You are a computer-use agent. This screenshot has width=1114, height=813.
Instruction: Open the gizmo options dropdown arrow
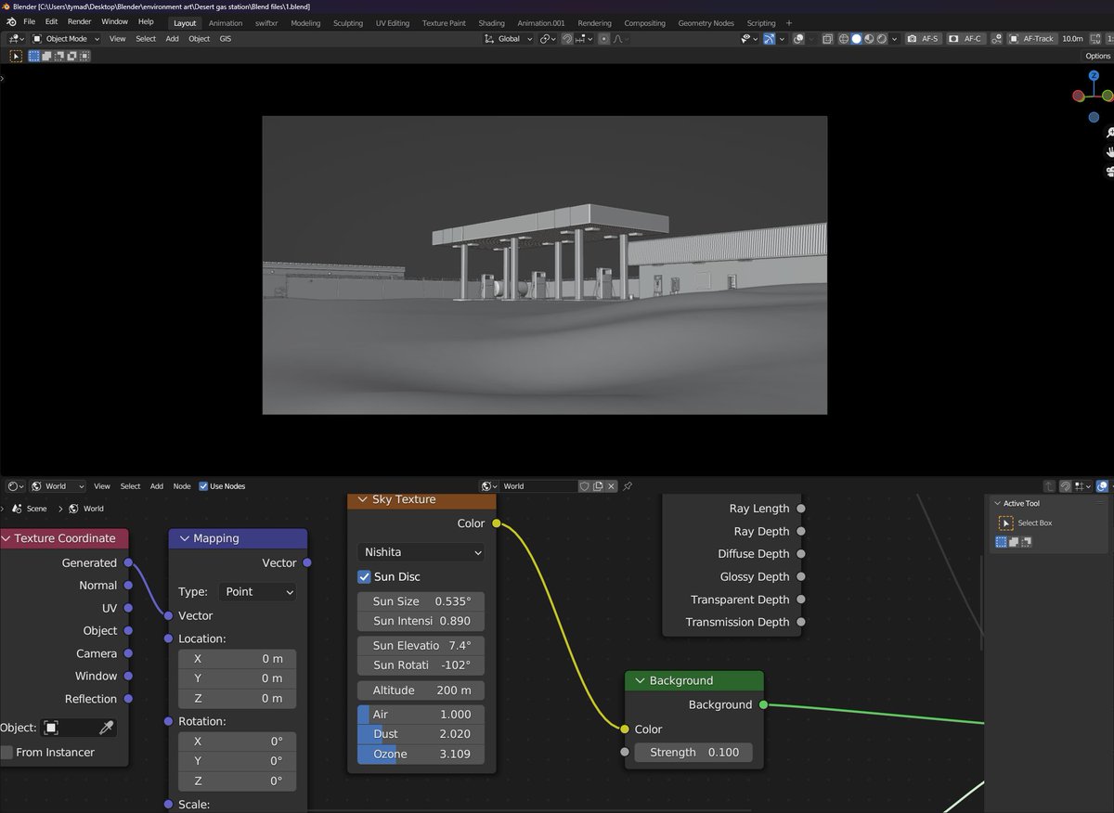pos(782,39)
